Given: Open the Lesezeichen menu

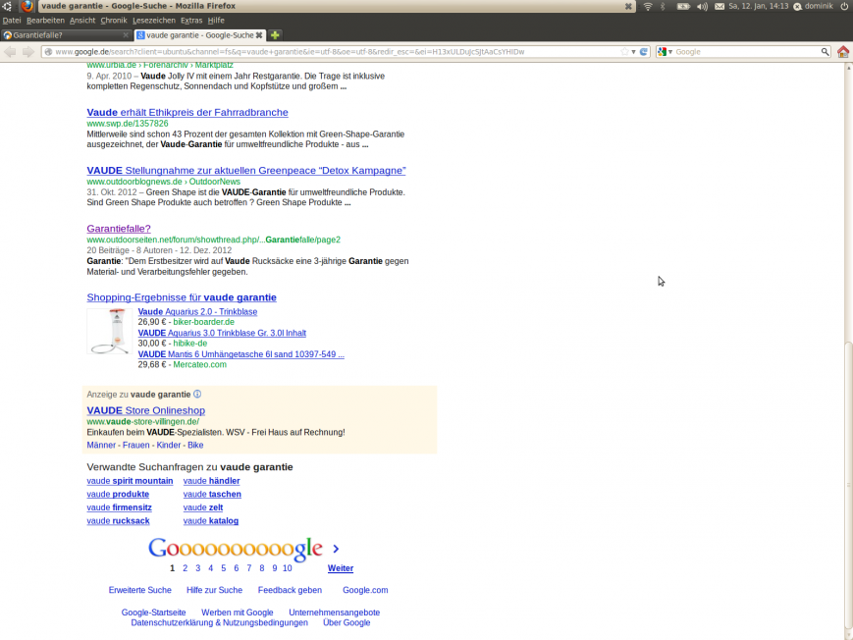Looking at the screenshot, I should point(154,21).
